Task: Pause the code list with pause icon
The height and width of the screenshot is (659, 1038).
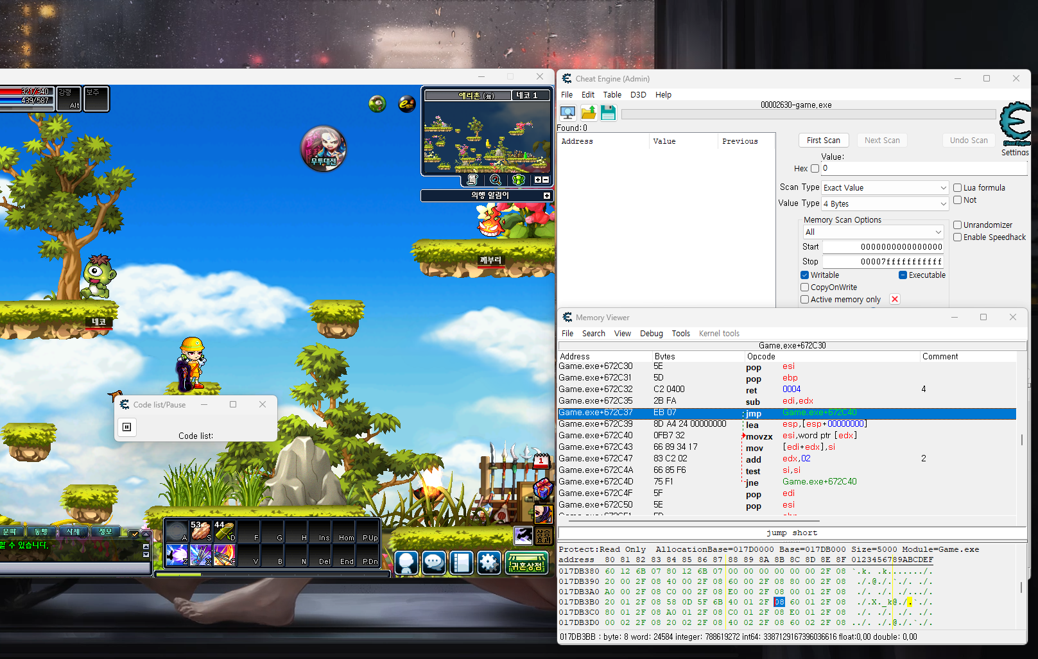Action: (x=127, y=427)
